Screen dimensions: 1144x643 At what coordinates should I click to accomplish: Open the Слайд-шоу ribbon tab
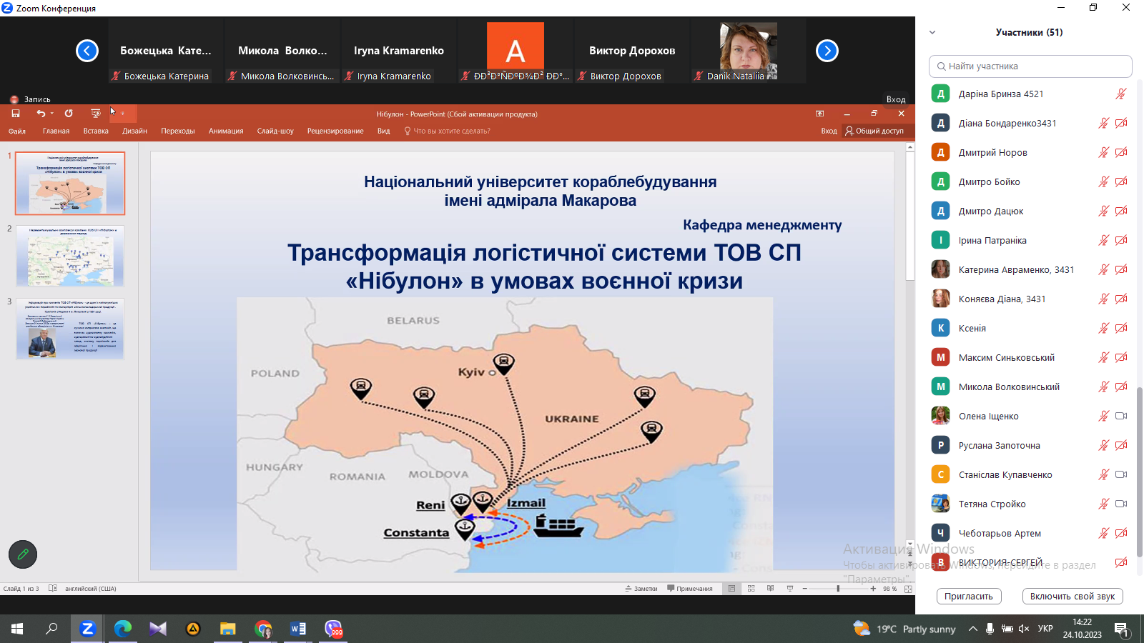[x=275, y=131]
